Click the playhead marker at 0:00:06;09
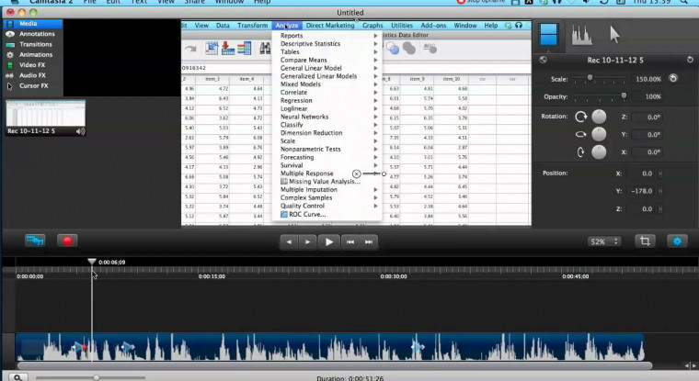Screen dimensions: 699x381 tap(92, 262)
